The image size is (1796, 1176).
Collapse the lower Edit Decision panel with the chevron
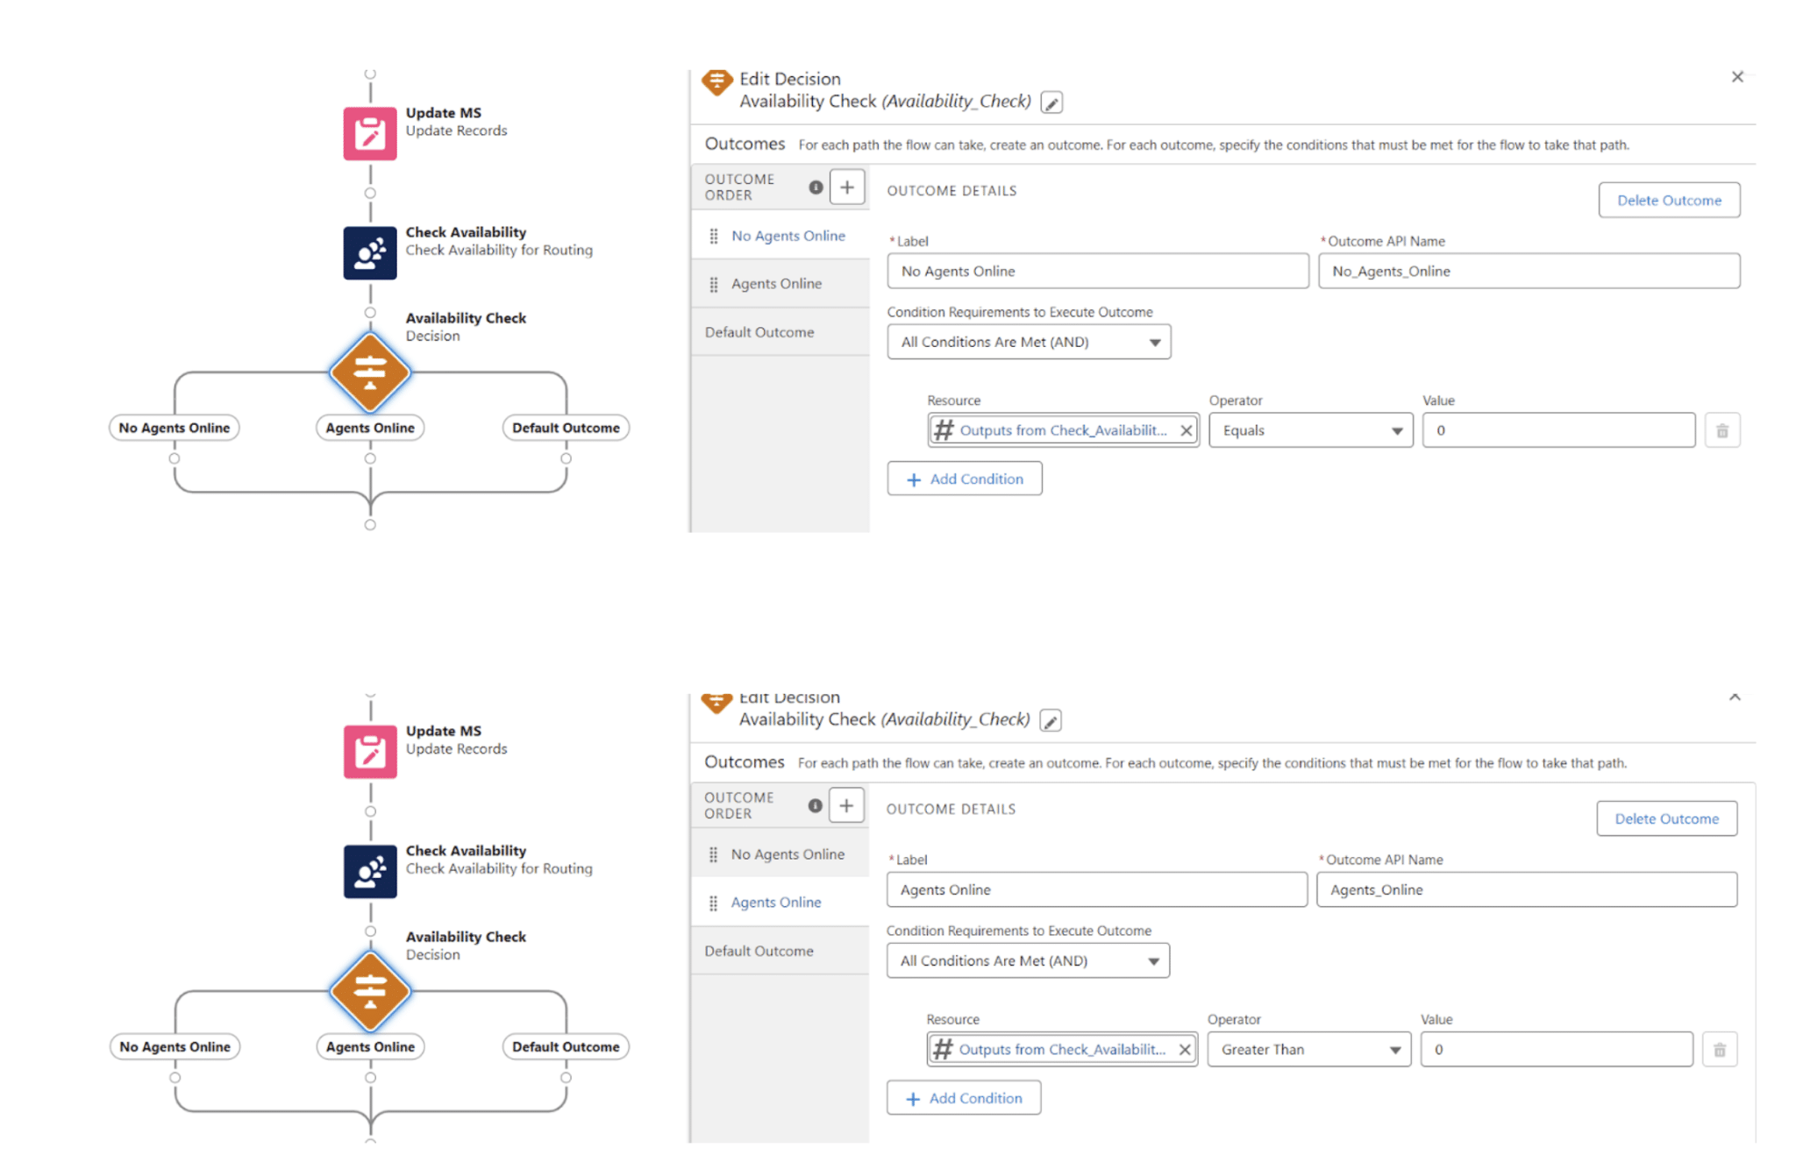click(x=1734, y=698)
